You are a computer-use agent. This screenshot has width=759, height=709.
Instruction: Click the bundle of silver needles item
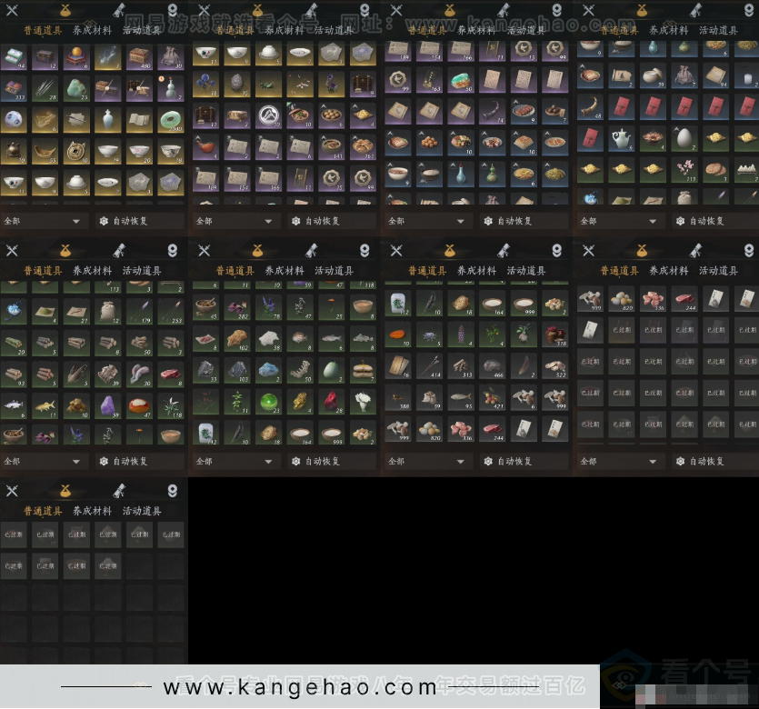[x=45, y=87]
